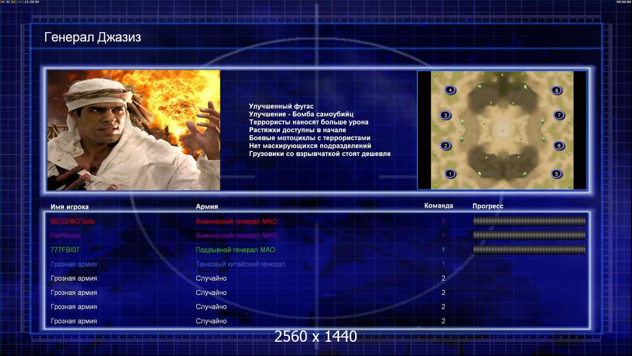This screenshot has height=356, width=632.
Task: Click start position 2 on the minimap
Action: (x=445, y=145)
